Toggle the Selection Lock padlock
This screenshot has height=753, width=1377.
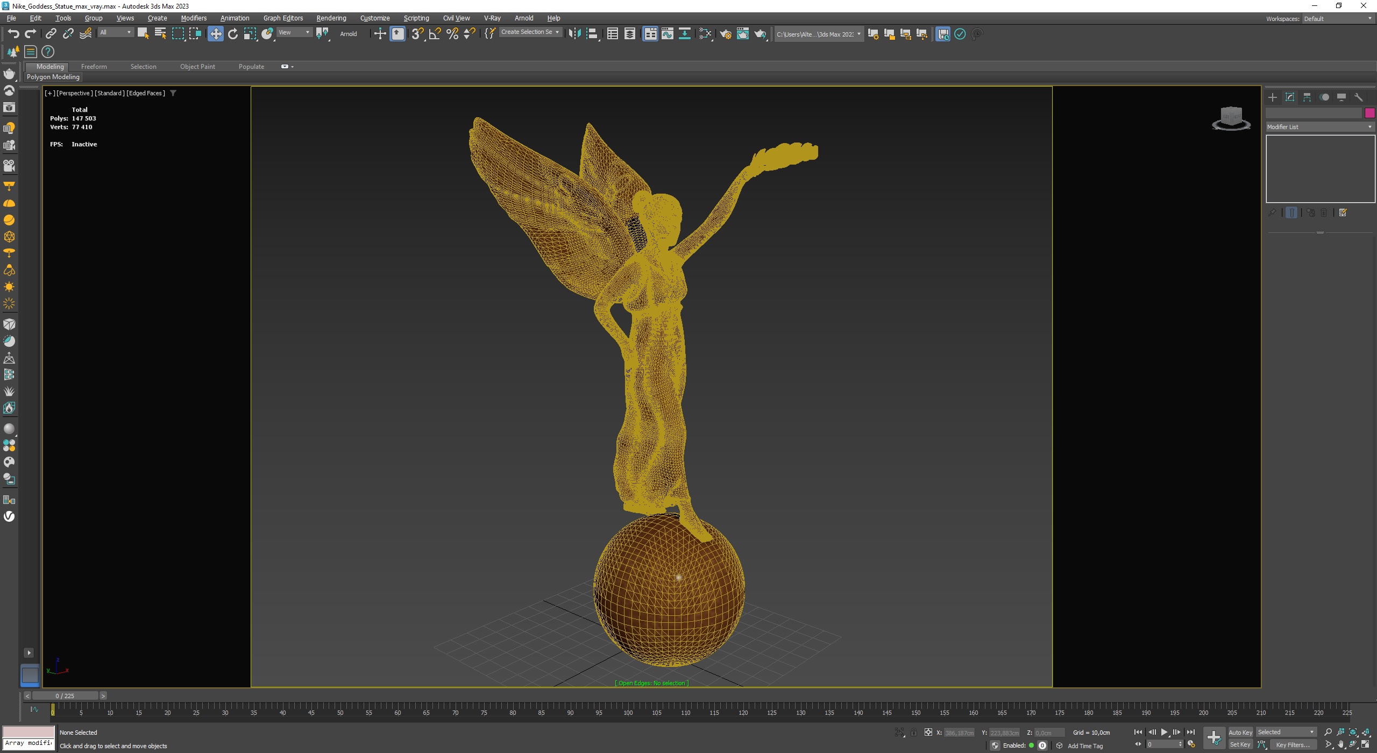[x=913, y=733]
